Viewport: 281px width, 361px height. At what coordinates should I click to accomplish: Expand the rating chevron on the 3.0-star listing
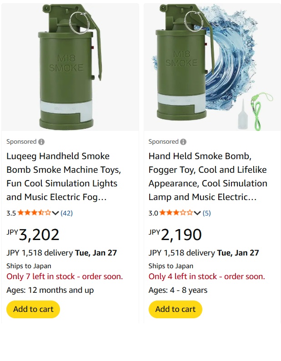point(197,213)
